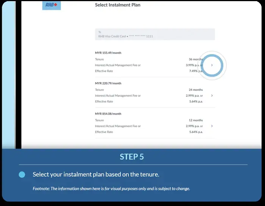
Task: Click the STEP 5 heading
Action: coord(132,157)
